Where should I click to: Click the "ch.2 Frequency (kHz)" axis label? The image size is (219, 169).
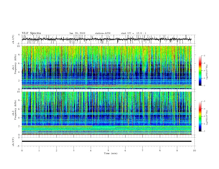(14, 110)
